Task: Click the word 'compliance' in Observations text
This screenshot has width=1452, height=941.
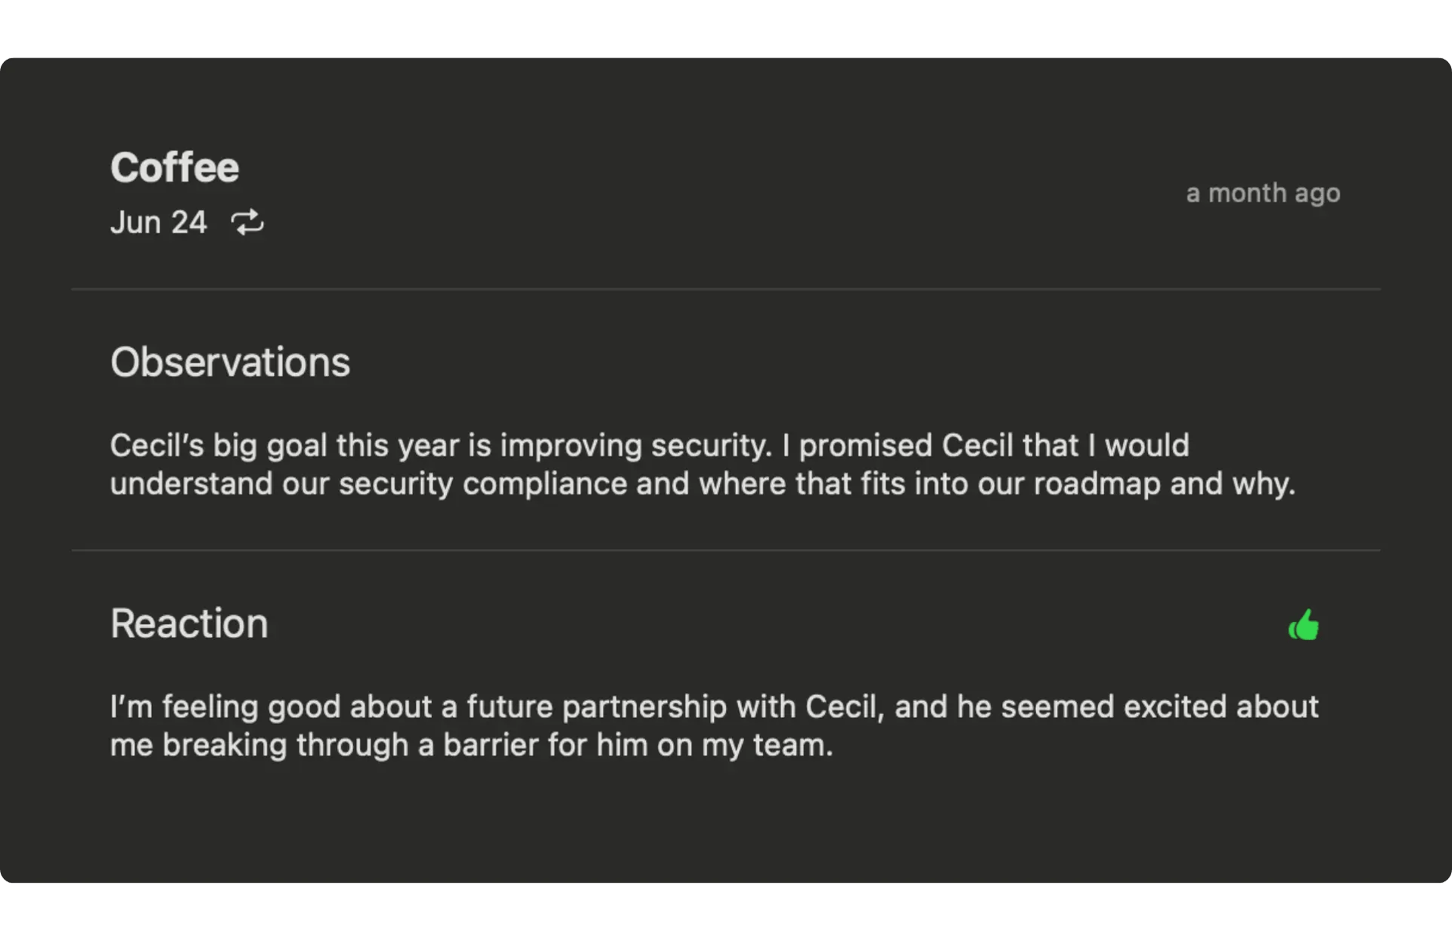Action: pyautogui.click(x=544, y=485)
